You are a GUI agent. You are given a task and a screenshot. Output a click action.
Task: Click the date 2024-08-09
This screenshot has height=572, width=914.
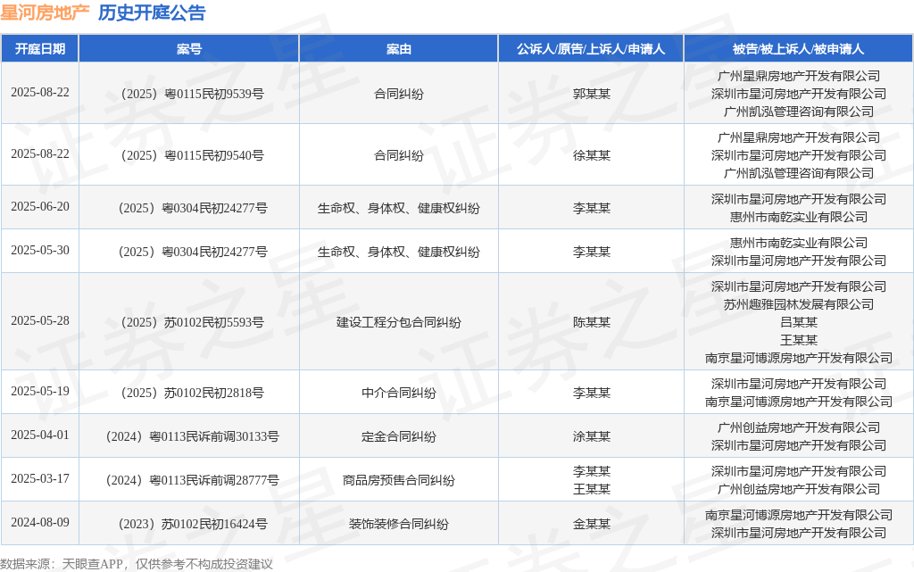[x=39, y=523]
